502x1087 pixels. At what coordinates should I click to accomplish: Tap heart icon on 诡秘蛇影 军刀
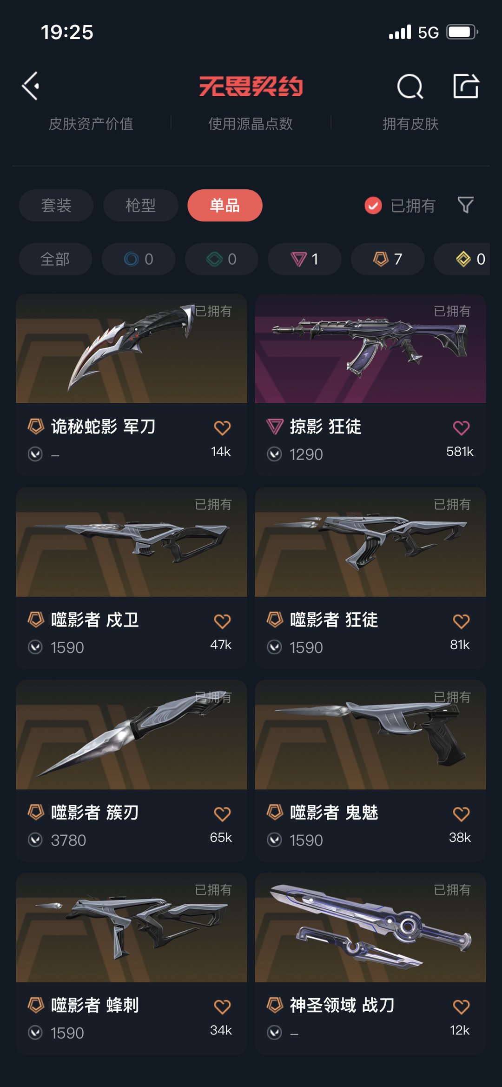(x=222, y=427)
